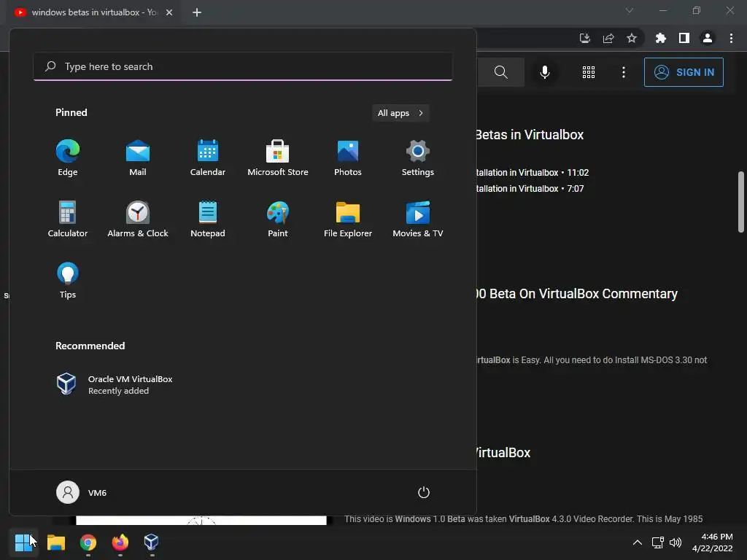Toggle Chrome's side panel

(684, 38)
